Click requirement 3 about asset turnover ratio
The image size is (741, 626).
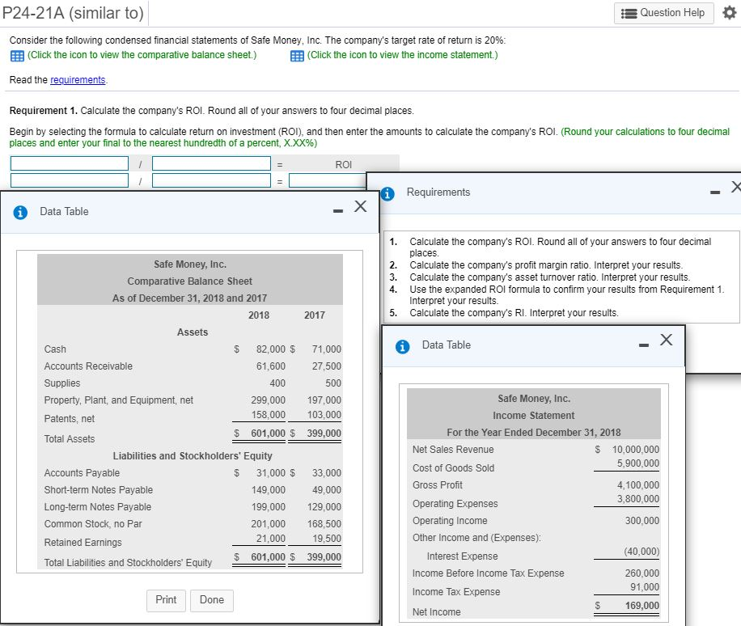click(549, 277)
